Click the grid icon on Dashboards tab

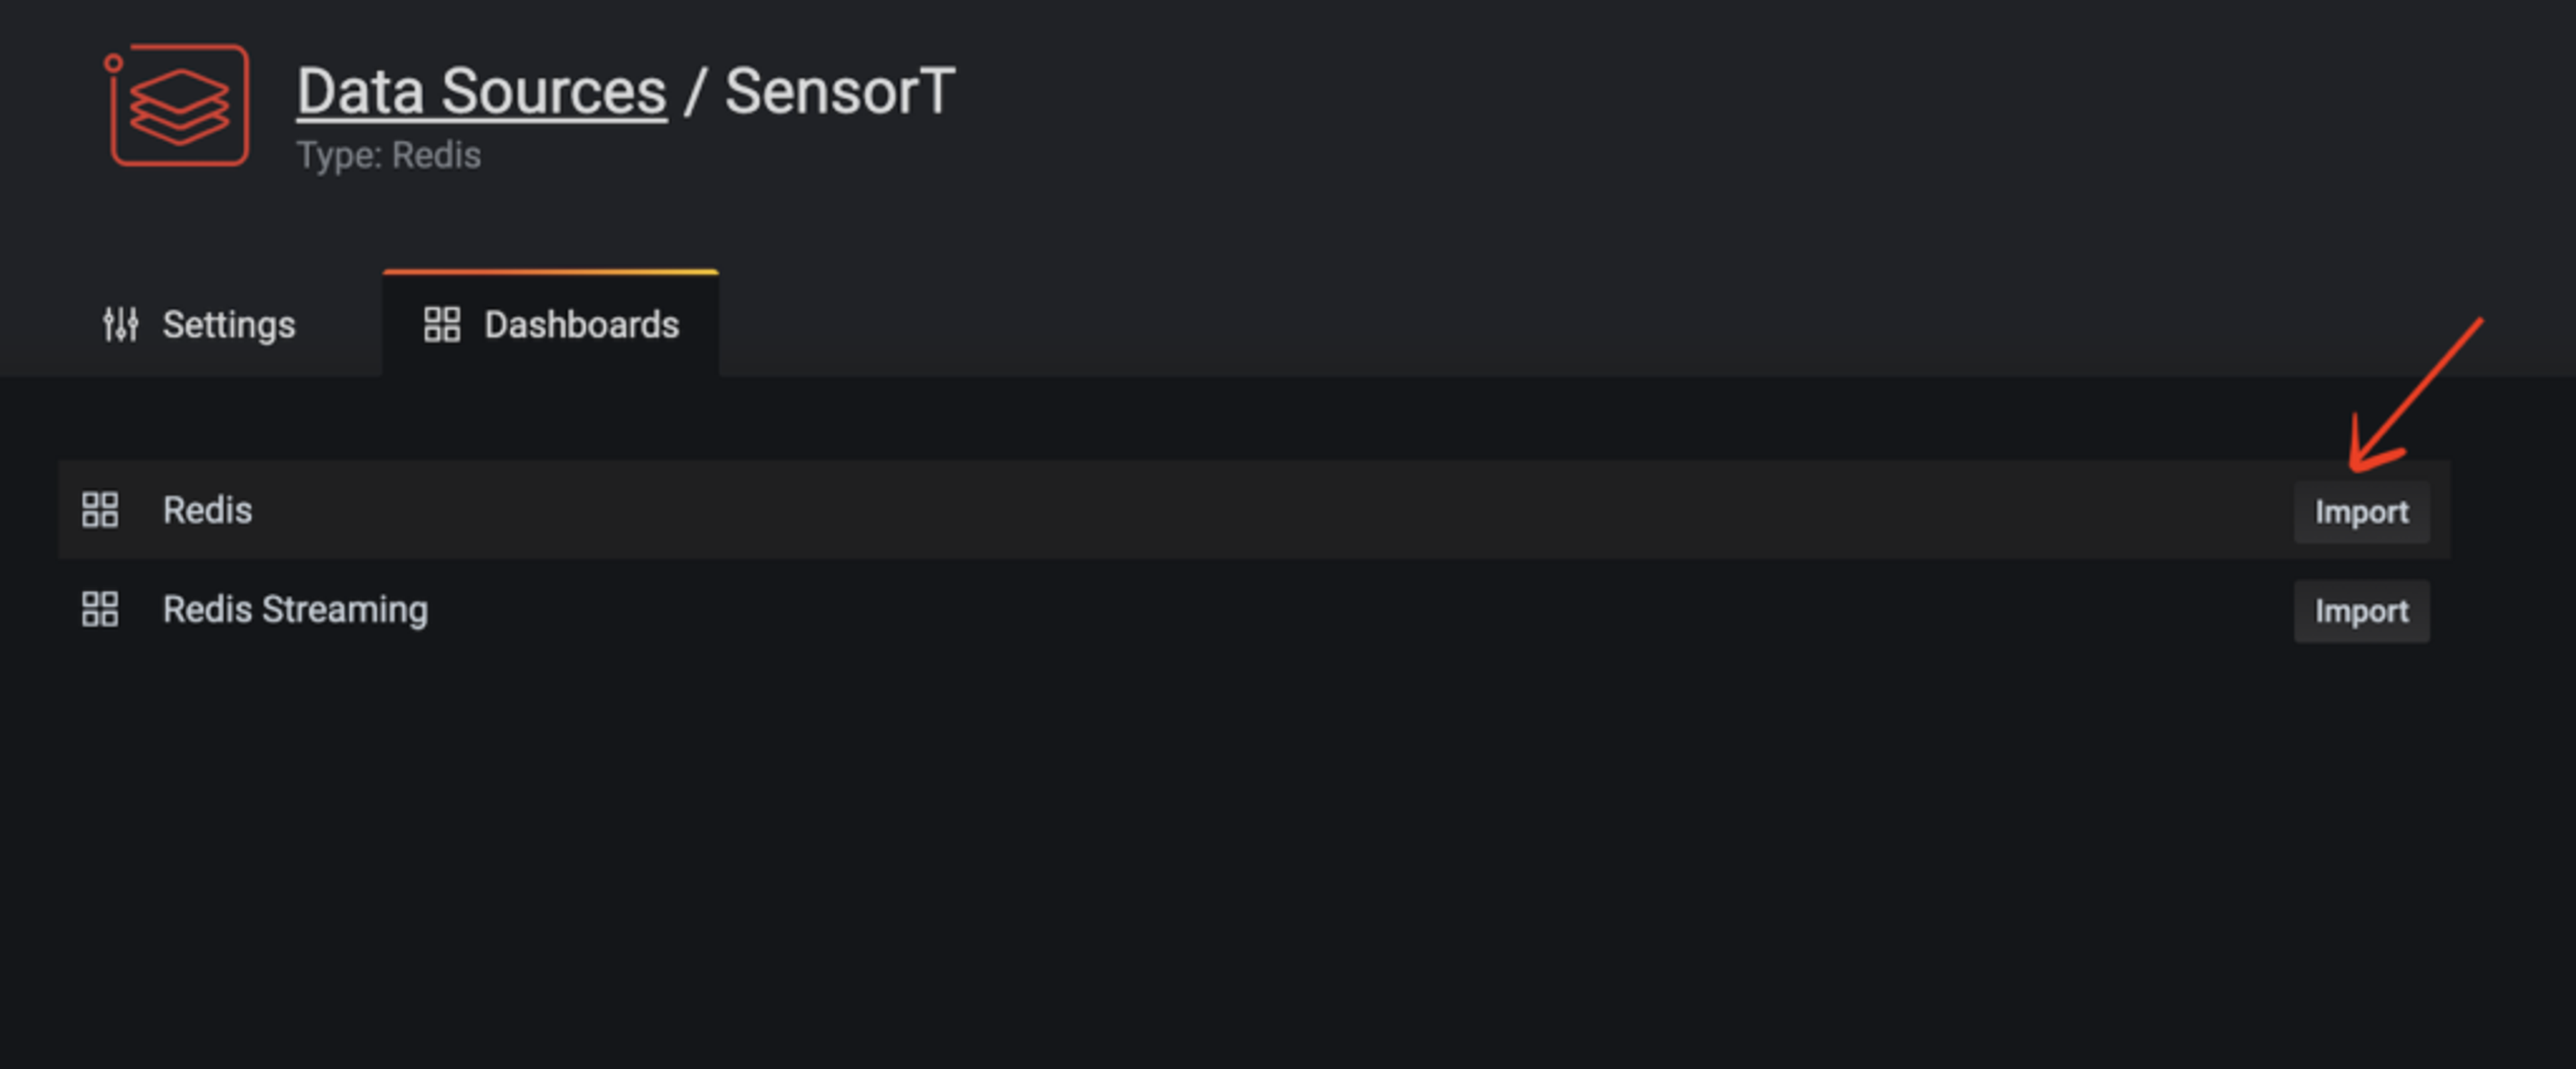[442, 324]
